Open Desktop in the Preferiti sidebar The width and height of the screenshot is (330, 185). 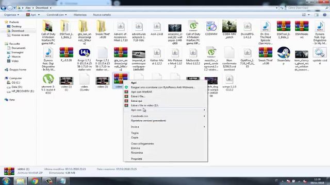coord(16,26)
